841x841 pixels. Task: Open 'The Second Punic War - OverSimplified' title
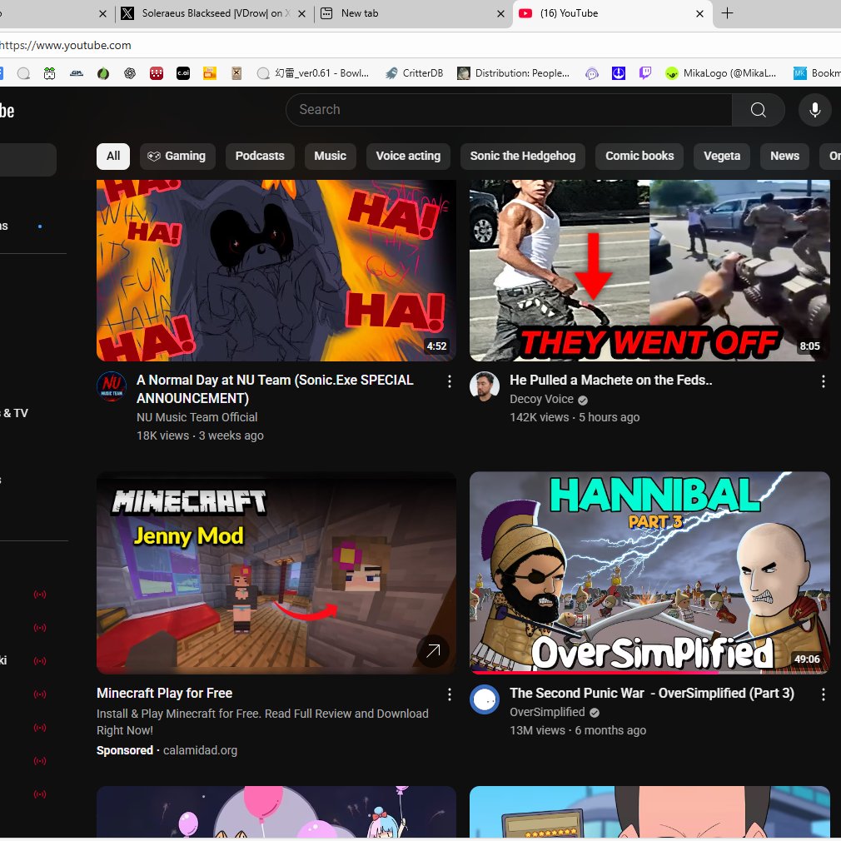pyautogui.click(x=652, y=694)
